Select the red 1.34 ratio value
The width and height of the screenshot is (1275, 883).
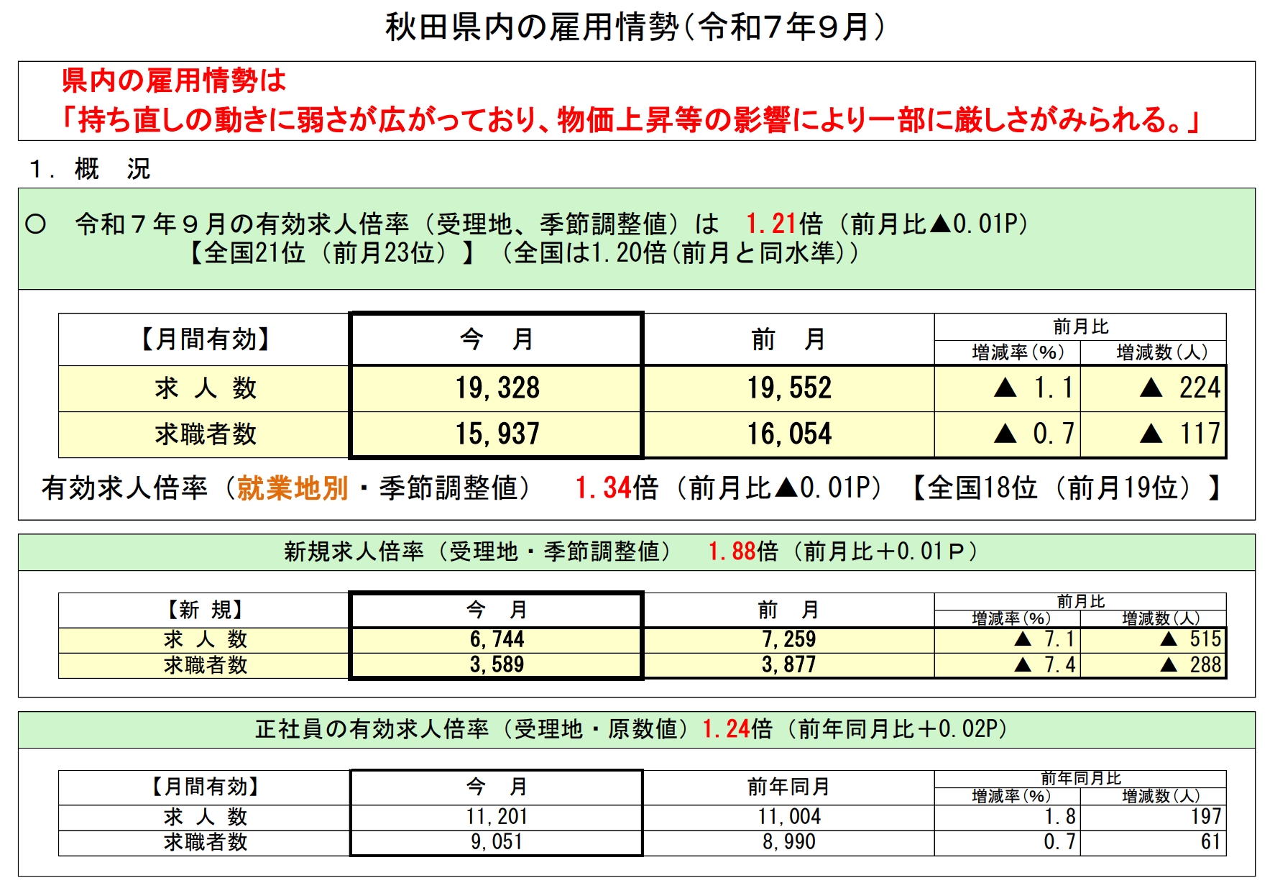click(602, 488)
